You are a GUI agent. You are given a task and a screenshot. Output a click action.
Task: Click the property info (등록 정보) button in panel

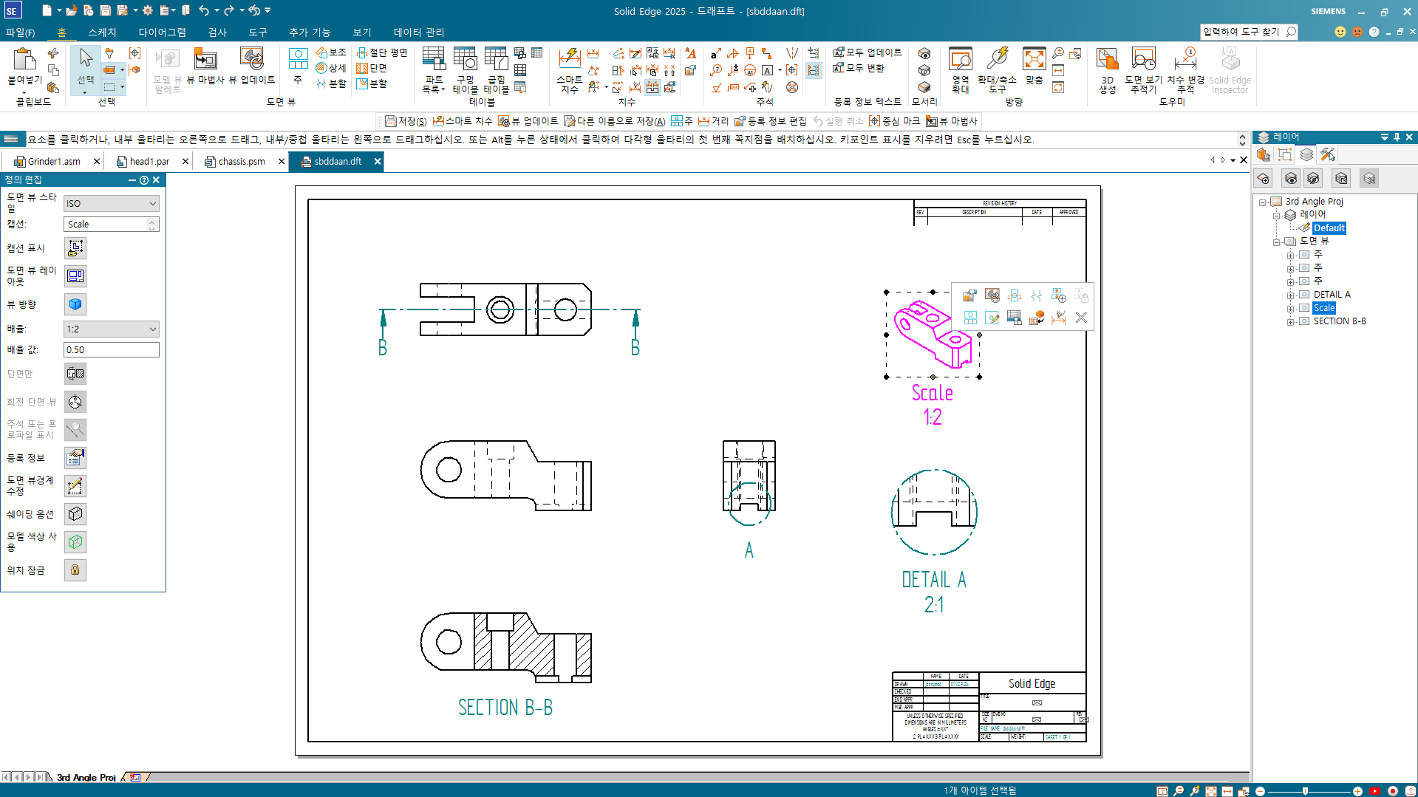click(x=75, y=458)
